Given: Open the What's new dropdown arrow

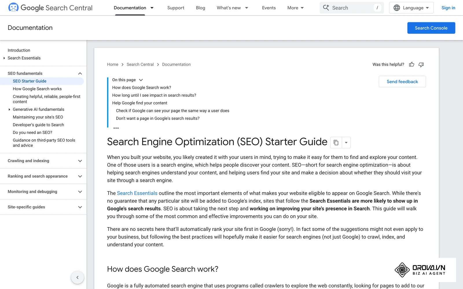Looking at the screenshot, I should pos(247,8).
